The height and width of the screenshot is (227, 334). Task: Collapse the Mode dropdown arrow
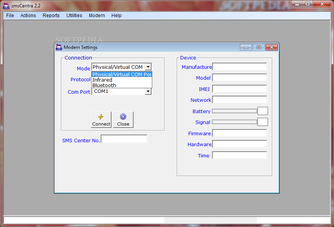click(148, 67)
